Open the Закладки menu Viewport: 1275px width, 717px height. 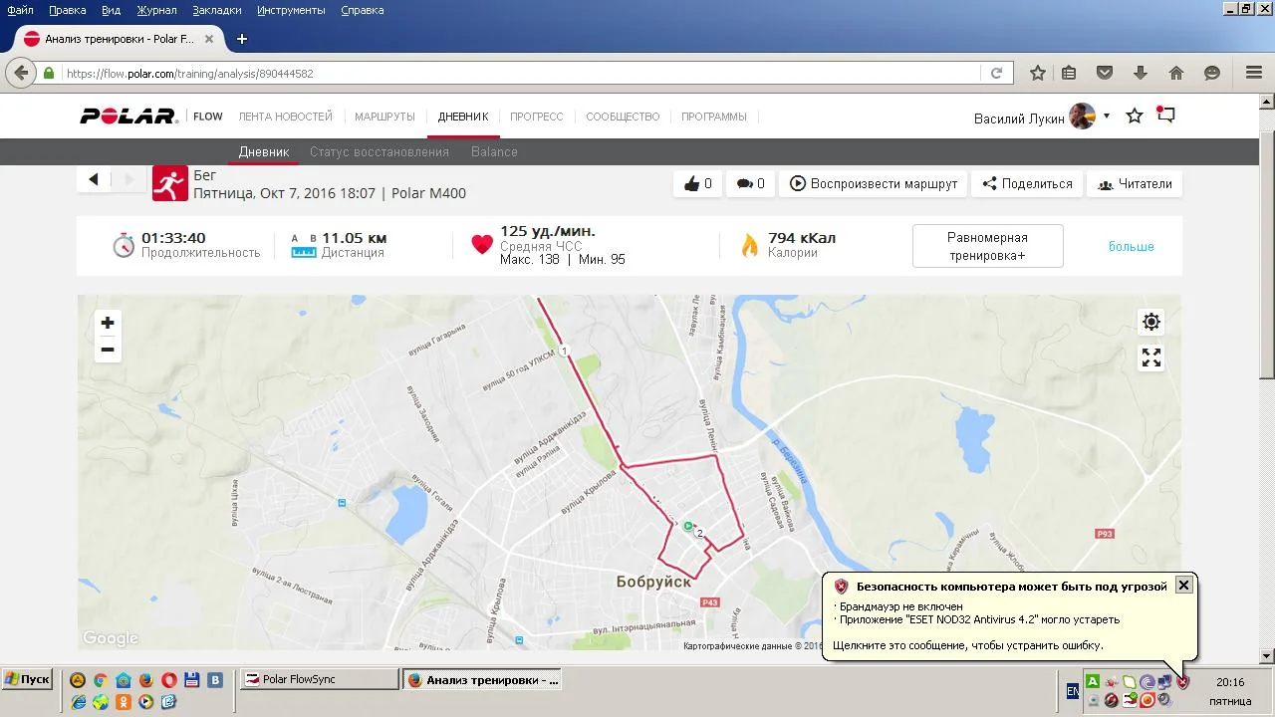216,10
